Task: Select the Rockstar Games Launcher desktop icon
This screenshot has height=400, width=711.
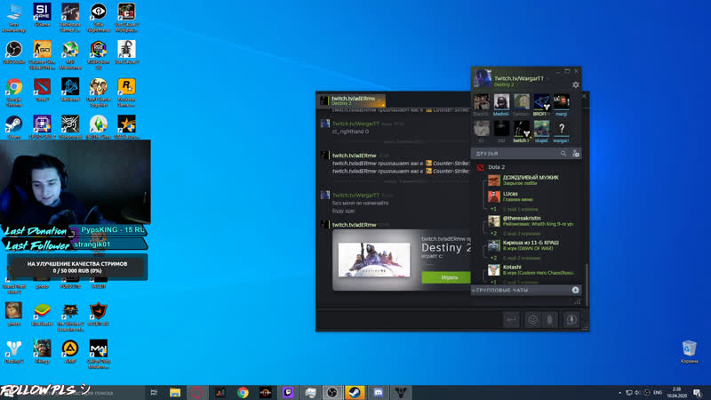Action: tap(126, 92)
